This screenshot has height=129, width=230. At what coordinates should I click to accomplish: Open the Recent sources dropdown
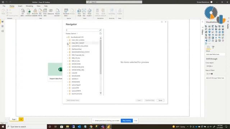57,13
